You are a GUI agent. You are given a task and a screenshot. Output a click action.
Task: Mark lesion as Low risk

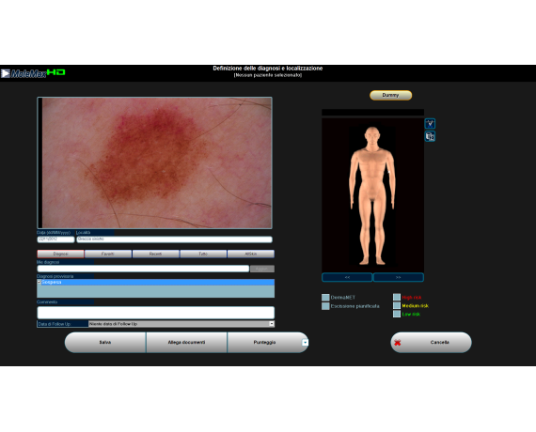(397, 314)
